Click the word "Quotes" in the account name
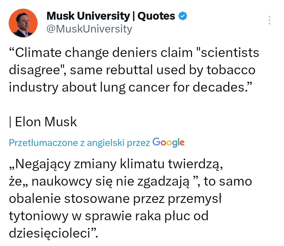Viewport: 284px width, 246px height. click(156, 16)
